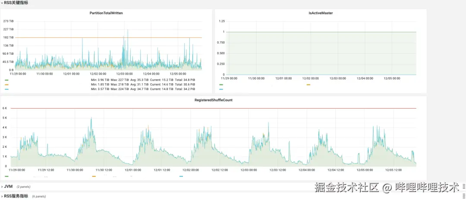
Task: Click blue legend swatch in PartitionTotalWritten panel
Action: [7, 89]
